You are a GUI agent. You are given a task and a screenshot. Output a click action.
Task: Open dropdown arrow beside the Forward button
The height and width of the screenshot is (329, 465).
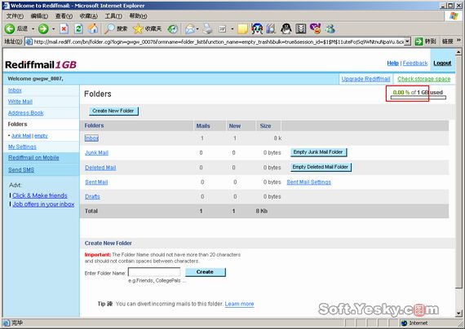click(53, 29)
